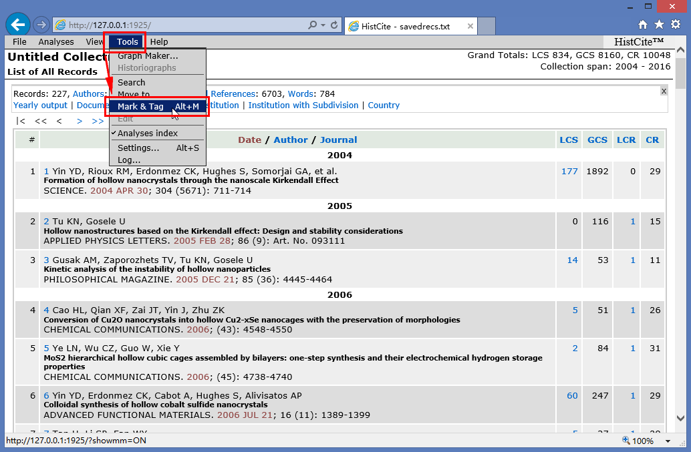Open Institution with Subdivision link
This screenshot has width=691, height=452.
pos(303,105)
